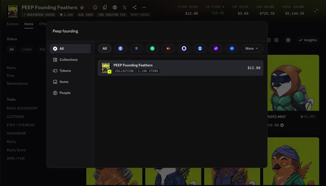Image resolution: width=326 pixels, height=186 pixels.
Task: Filter search results by Ethereum chain
Action: coord(120,48)
